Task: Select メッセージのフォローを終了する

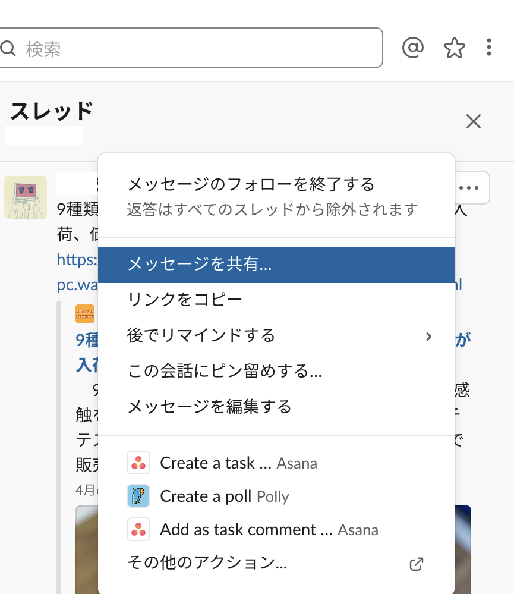Action: [250, 184]
